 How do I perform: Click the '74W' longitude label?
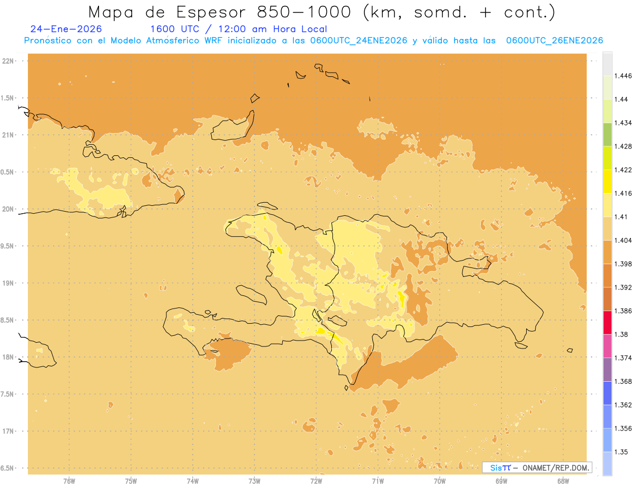tap(193, 481)
